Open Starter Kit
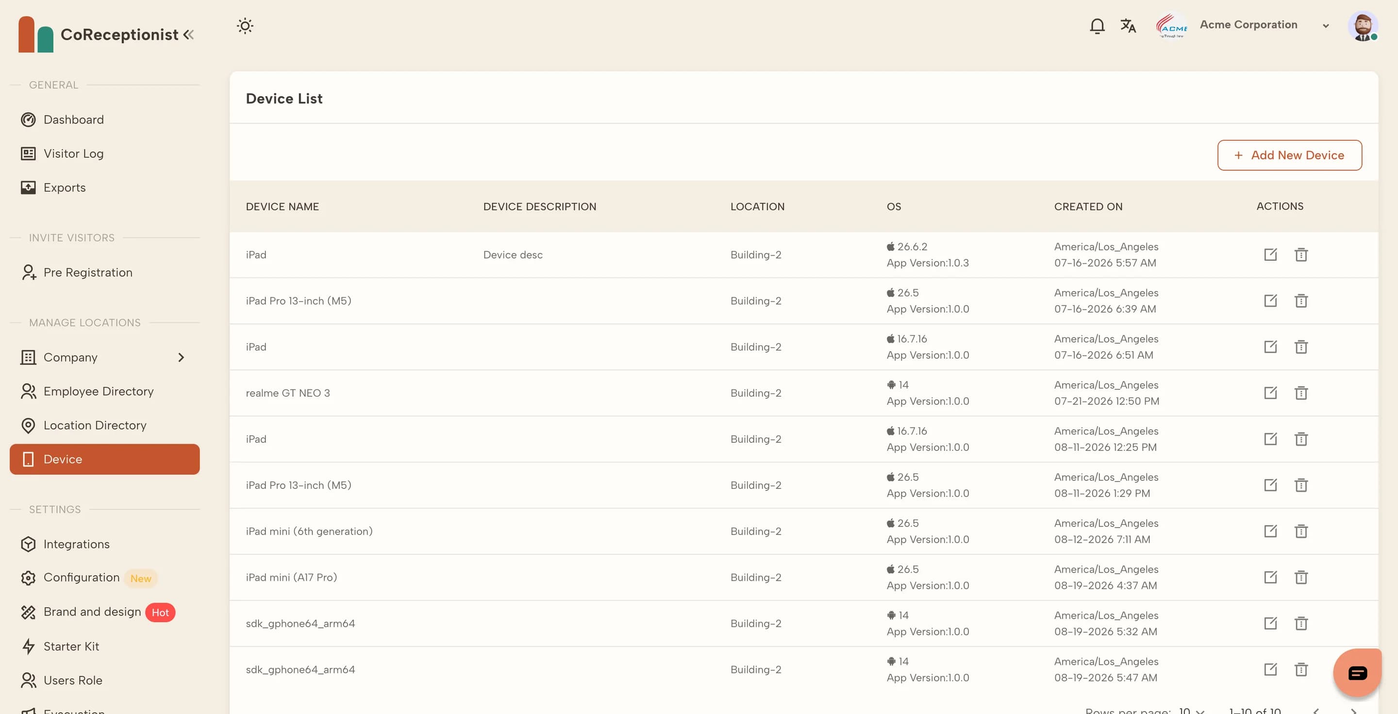Screen dimensions: 1398x714 (x=105, y=646)
